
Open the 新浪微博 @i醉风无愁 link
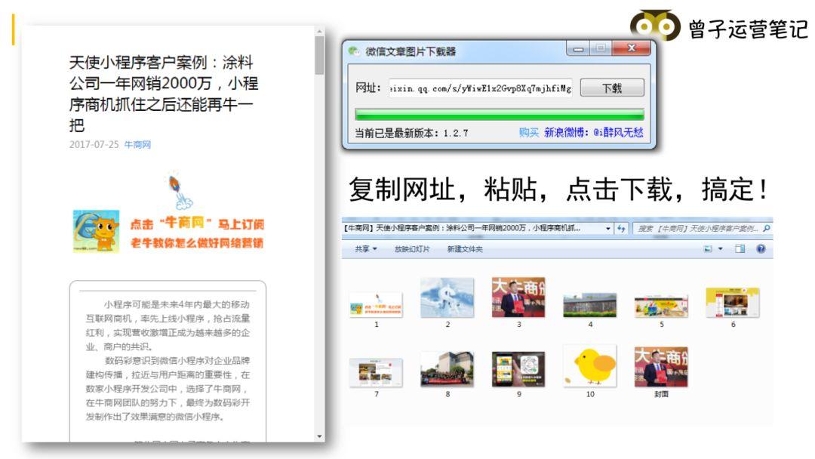click(594, 133)
